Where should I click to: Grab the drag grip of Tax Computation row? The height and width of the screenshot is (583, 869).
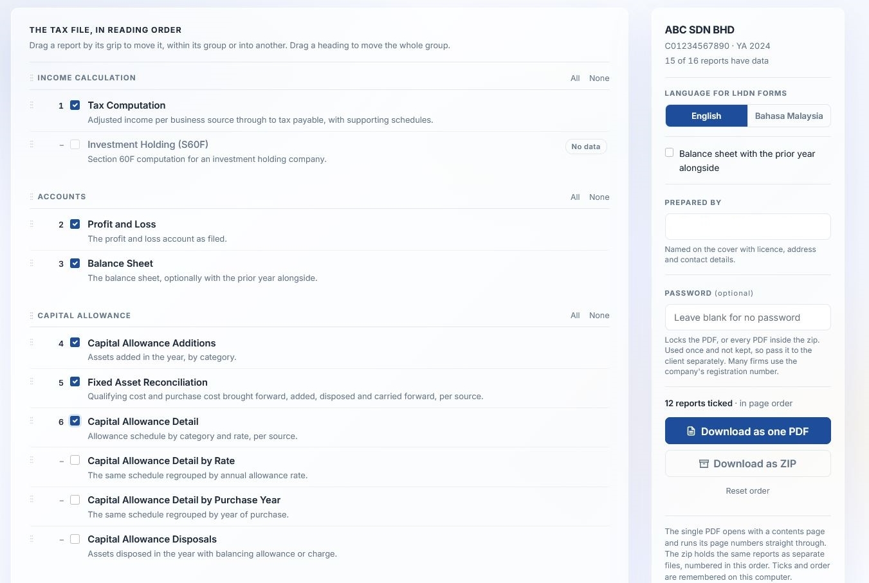tap(32, 104)
